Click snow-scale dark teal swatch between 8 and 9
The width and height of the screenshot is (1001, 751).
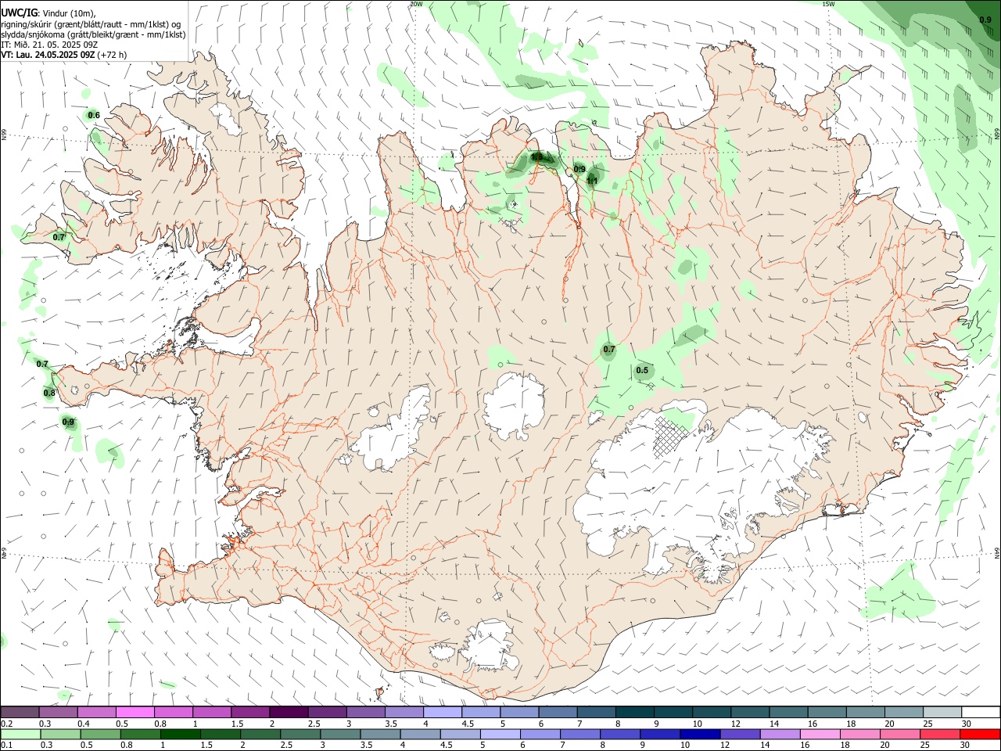pyautogui.click(x=634, y=712)
